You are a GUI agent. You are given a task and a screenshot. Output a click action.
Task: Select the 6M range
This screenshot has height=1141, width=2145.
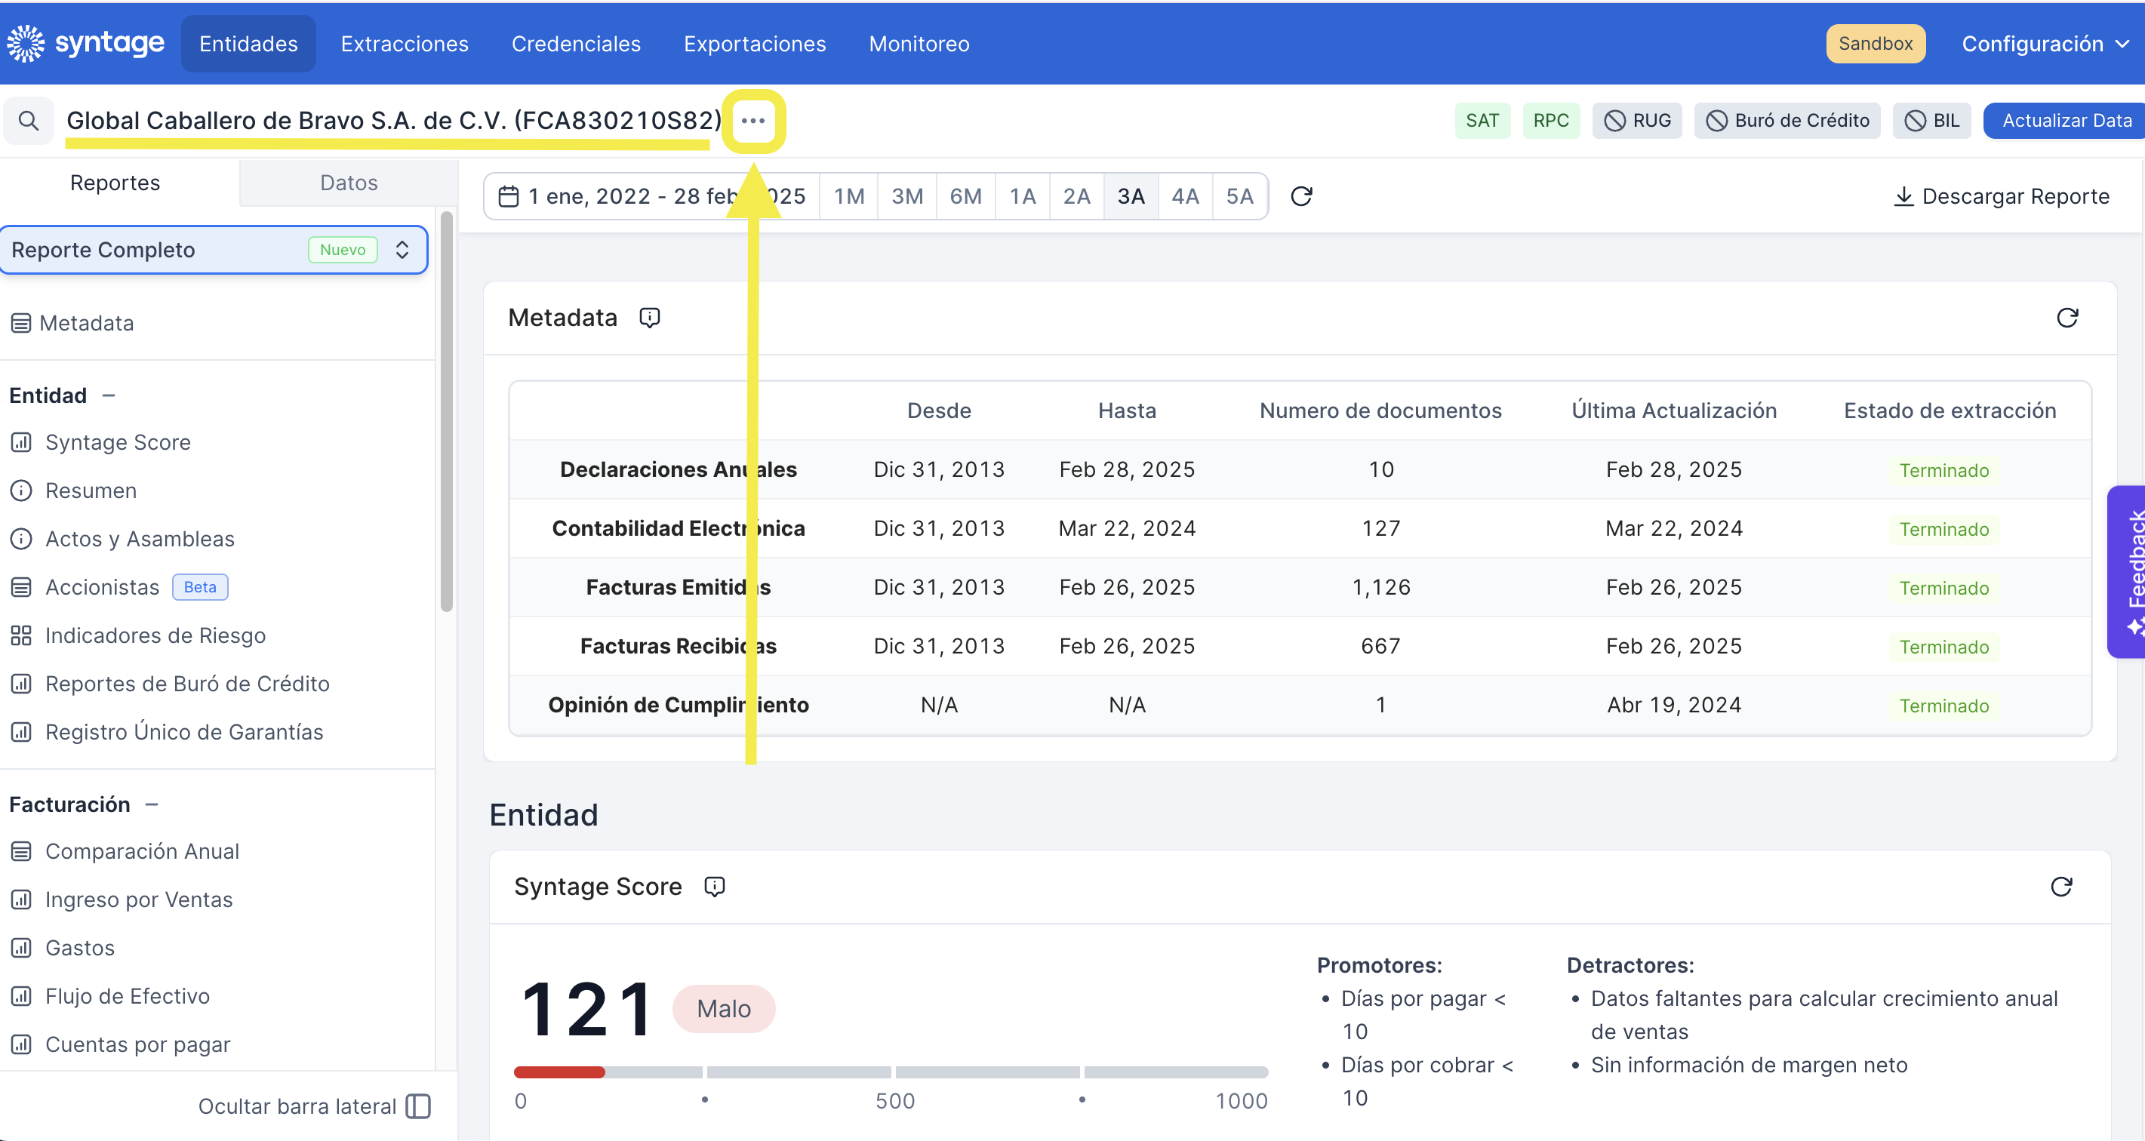point(966,196)
